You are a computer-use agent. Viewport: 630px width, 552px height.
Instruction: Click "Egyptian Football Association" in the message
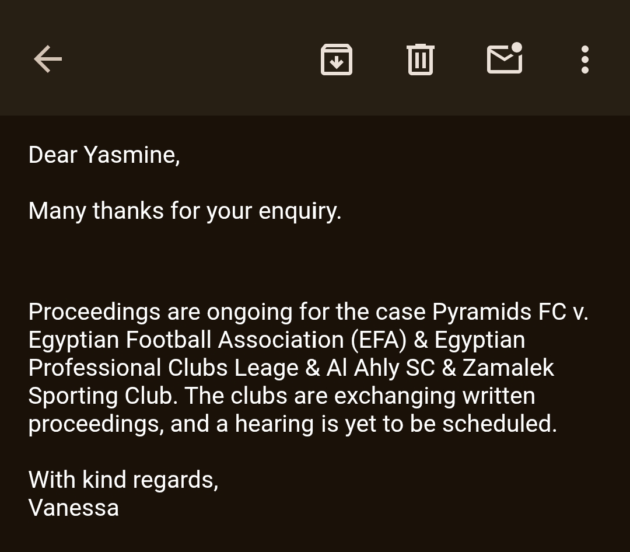(x=187, y=340)
